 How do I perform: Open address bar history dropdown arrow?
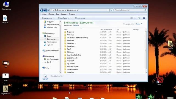click(108, 10)
